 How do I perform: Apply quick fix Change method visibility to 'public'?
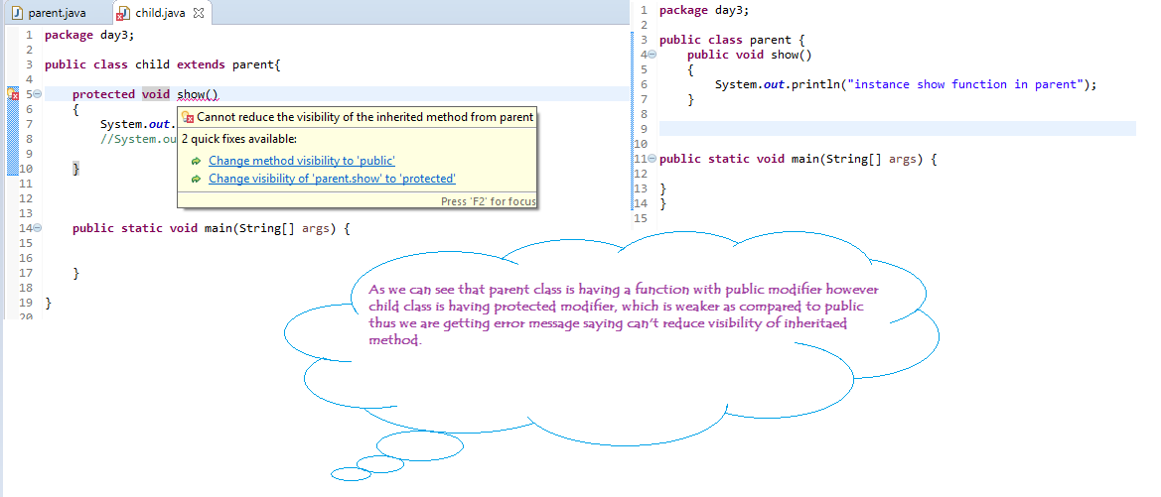pyautogui.click(x=302, y=161)
